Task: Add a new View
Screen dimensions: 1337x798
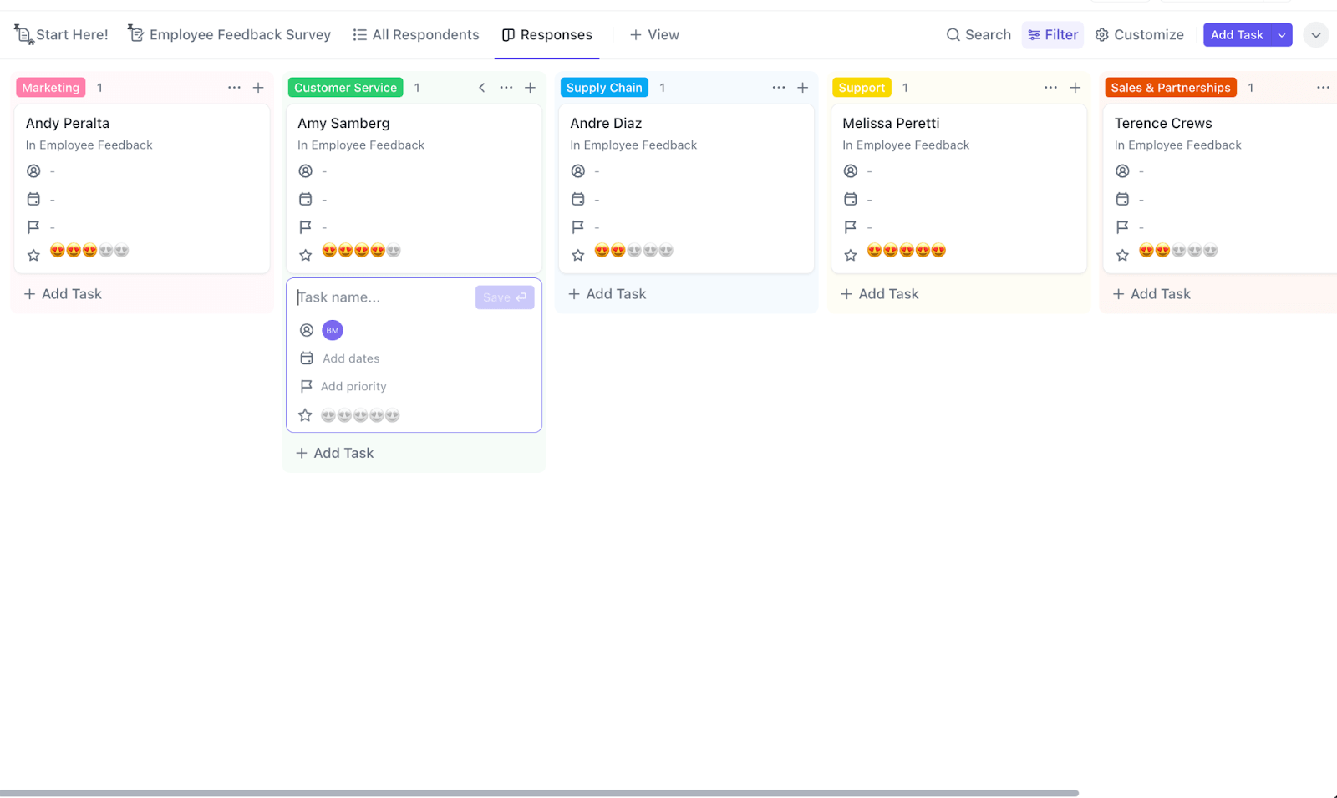Action: [x=654, y=34]
